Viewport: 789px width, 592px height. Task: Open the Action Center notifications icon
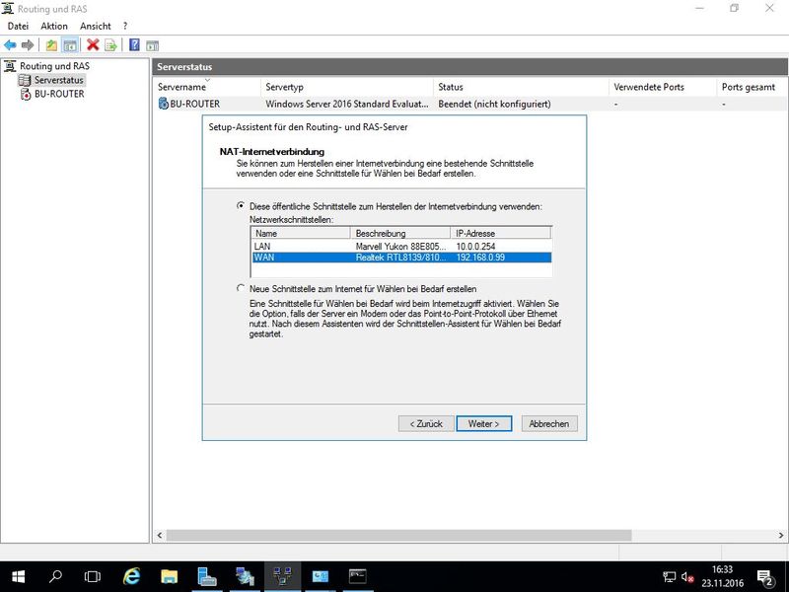pos(765,577)
